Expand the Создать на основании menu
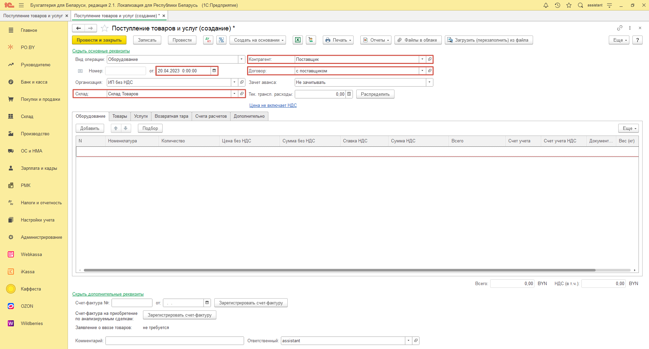649x349 pixels. [x=258, y=40]
